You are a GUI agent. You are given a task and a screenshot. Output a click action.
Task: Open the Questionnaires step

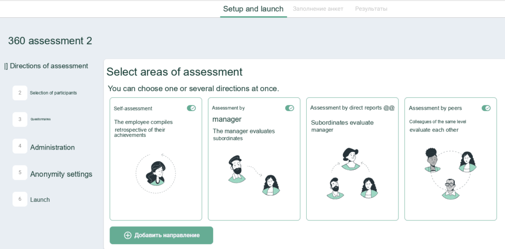(40, 119)
